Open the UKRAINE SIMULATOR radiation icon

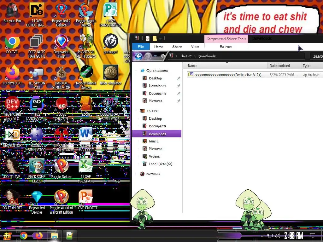coord(61,140)
